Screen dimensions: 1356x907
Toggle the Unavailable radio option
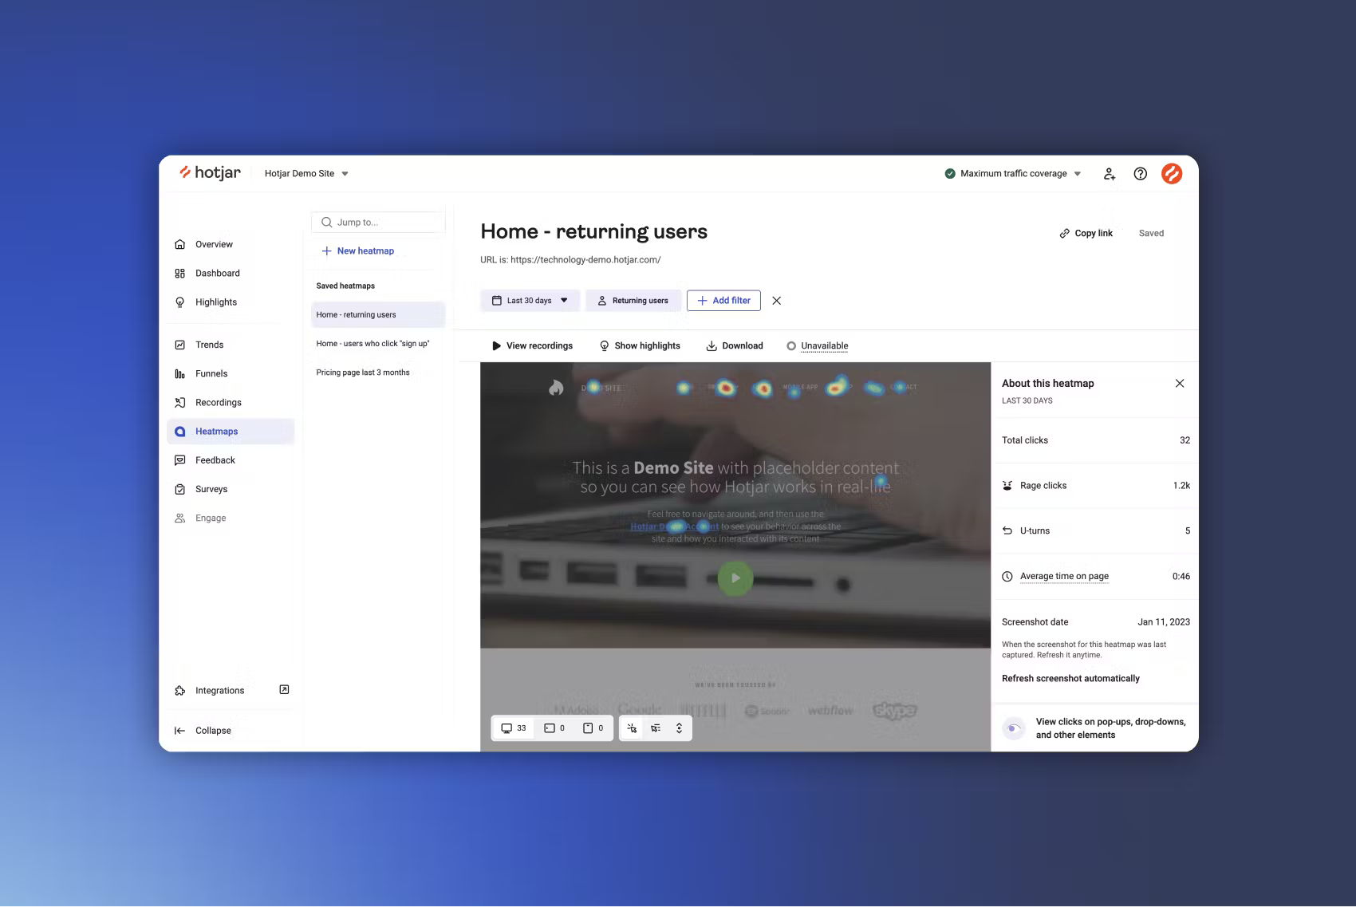pos(791,346)
